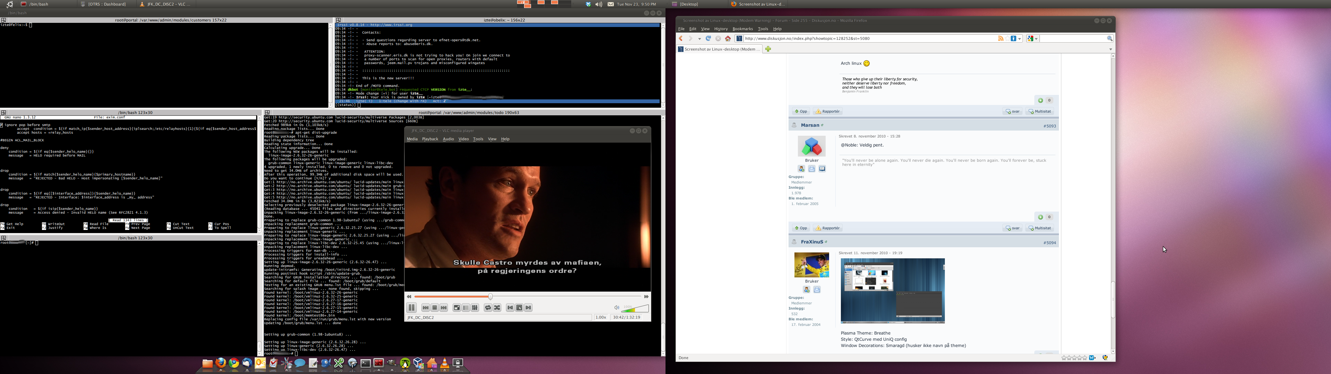Go to previous DVD chapter in VLC
1331x374 pixels.
[510, 308]
